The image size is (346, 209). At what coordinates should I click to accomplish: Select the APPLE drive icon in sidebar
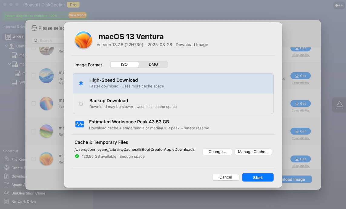(8, 37)
